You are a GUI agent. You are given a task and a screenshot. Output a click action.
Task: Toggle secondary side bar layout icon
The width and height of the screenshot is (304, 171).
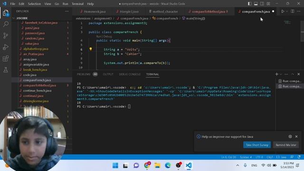click(x=262, y=4)
